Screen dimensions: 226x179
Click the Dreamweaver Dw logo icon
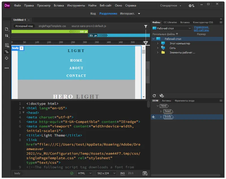(7, 5)
